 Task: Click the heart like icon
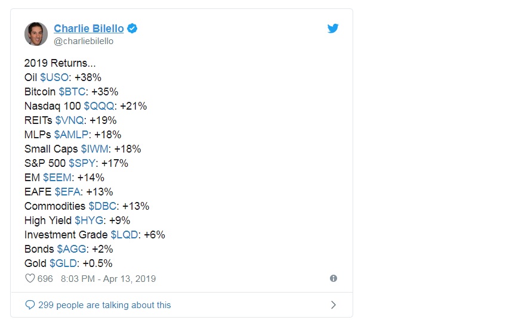pos(30,278)
